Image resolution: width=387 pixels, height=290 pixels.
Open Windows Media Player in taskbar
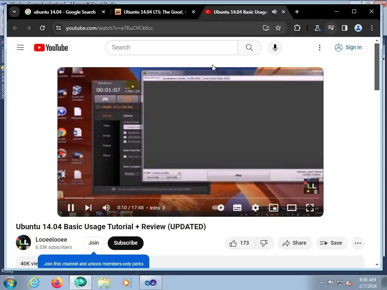click(127, 282)
